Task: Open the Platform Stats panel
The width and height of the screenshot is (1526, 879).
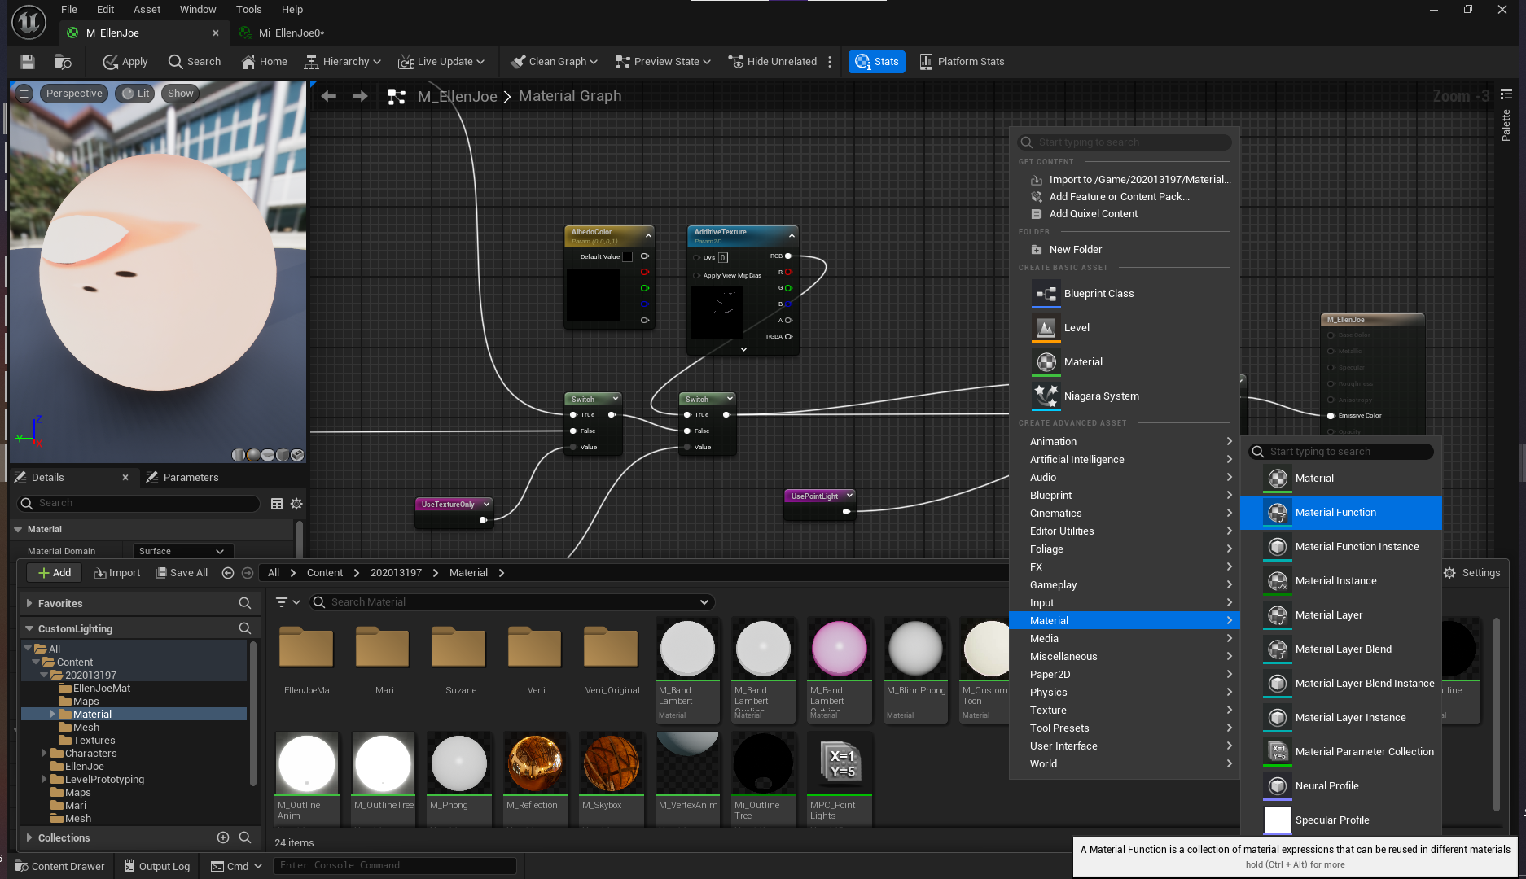Action: [962, 62]
